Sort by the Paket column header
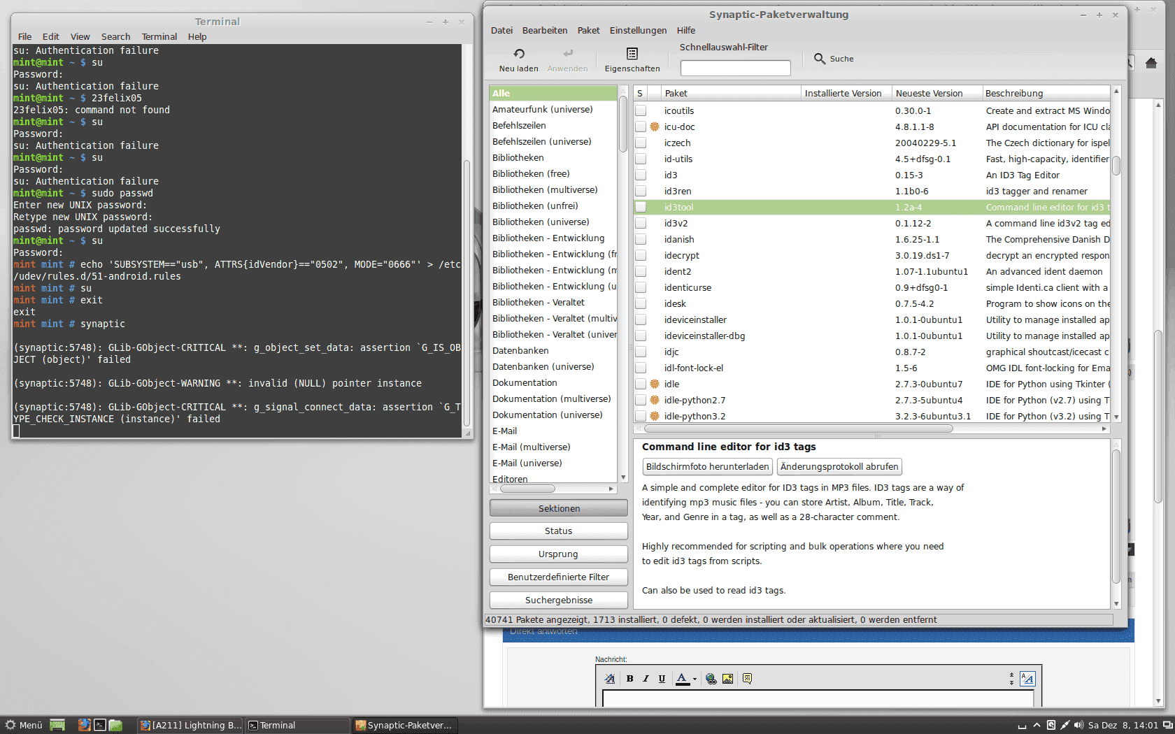Screen dimensions: 1175x734 731,93
